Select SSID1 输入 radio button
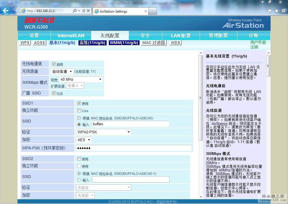Image resolution: width=288 pixels, height=204 pixels. pyautogui.click(x=79, y=124)
